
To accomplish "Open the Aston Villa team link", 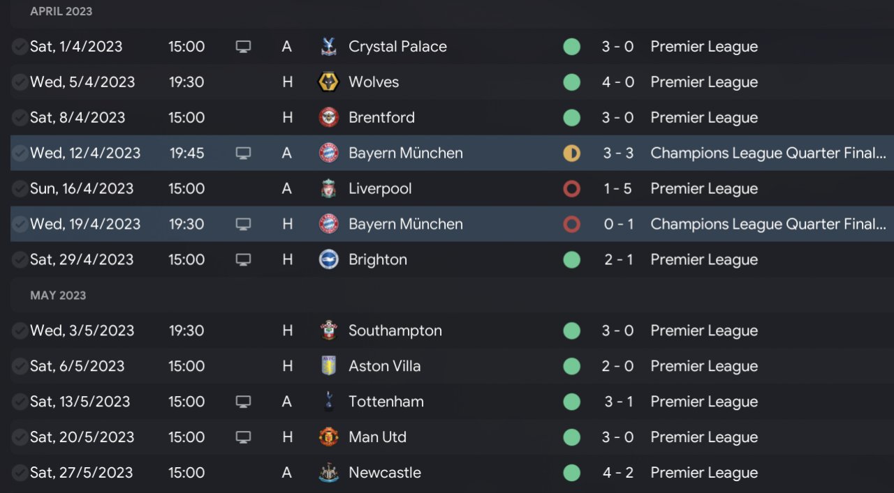I will (x=384, y=366).
